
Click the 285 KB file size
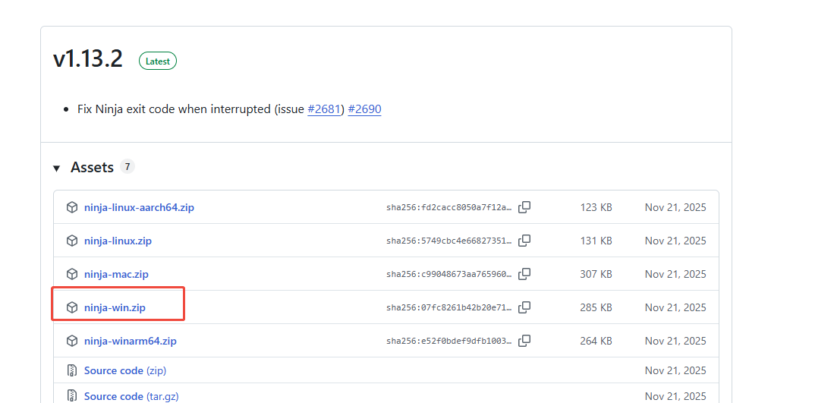click(596, 307)
